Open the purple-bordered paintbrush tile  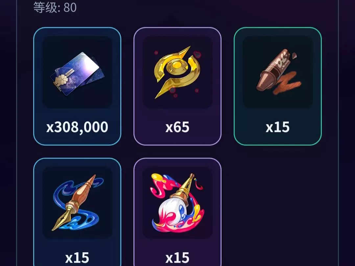click(177, 212)
